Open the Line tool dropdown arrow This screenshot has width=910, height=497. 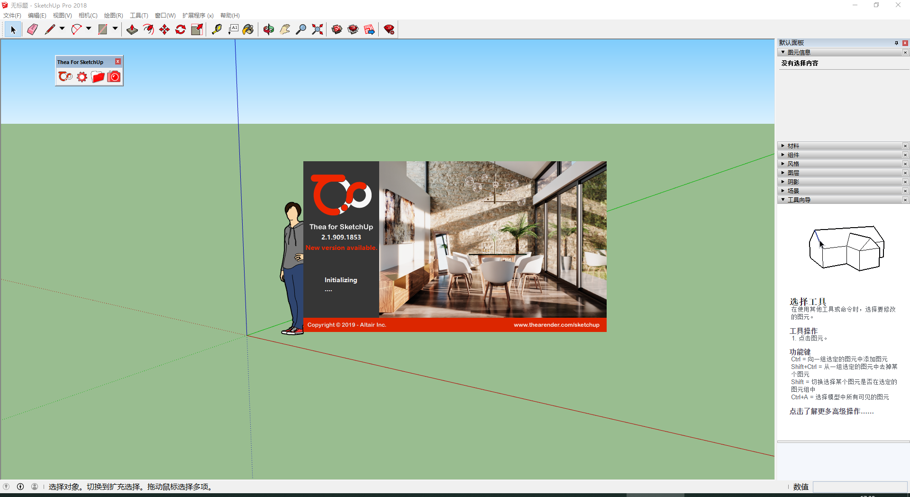pyautogui.click(x=62, y=29)
